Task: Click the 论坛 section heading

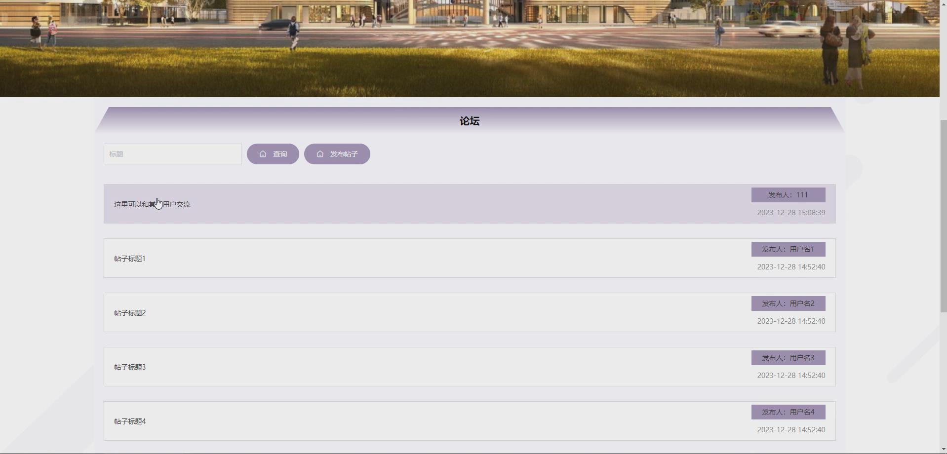Action: [470, 121]
